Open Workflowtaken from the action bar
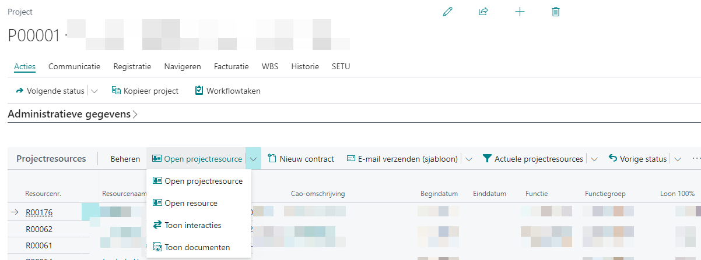This screenshot has width=701, height=260. pos(227,91)
